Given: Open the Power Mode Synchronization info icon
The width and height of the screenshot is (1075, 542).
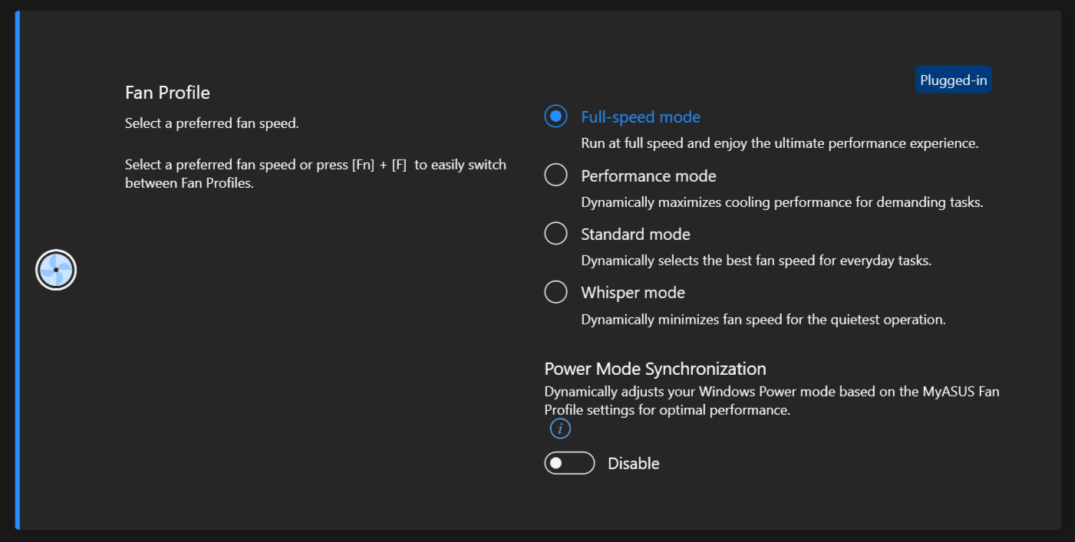Looking at the screenshot, I should (560, 429).
